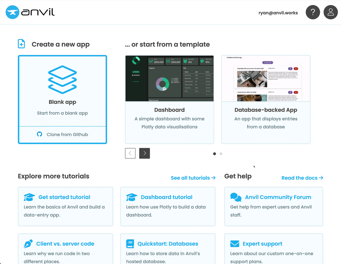
Task: Open Anvil Community Forum link
Action: 278,197
